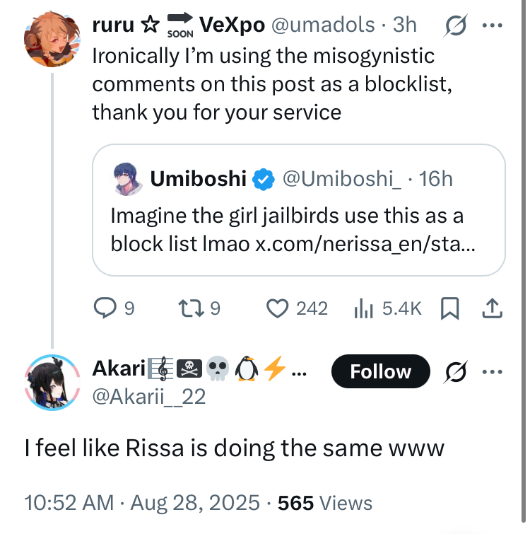Bookmark ruru's post

(450, 308)
